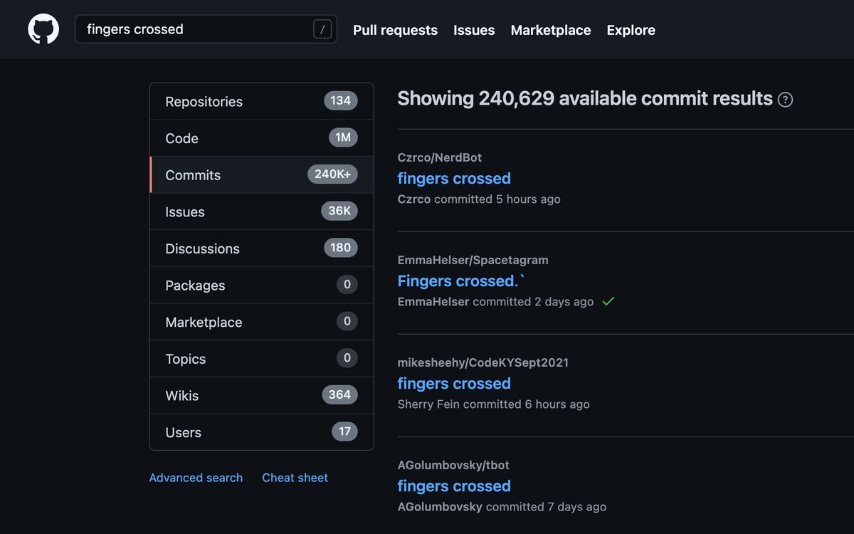The image size is (854, 534).
Task: Switch to the Code results filter
Action: 261,138
